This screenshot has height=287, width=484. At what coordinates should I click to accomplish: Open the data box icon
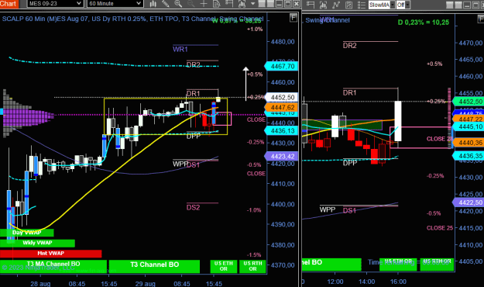point(216,4)
